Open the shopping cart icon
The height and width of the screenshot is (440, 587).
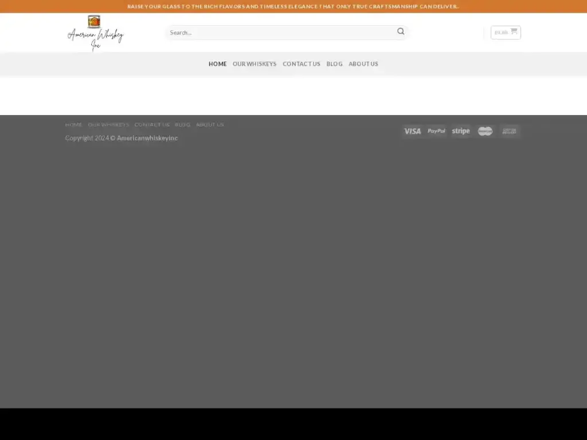513,32
